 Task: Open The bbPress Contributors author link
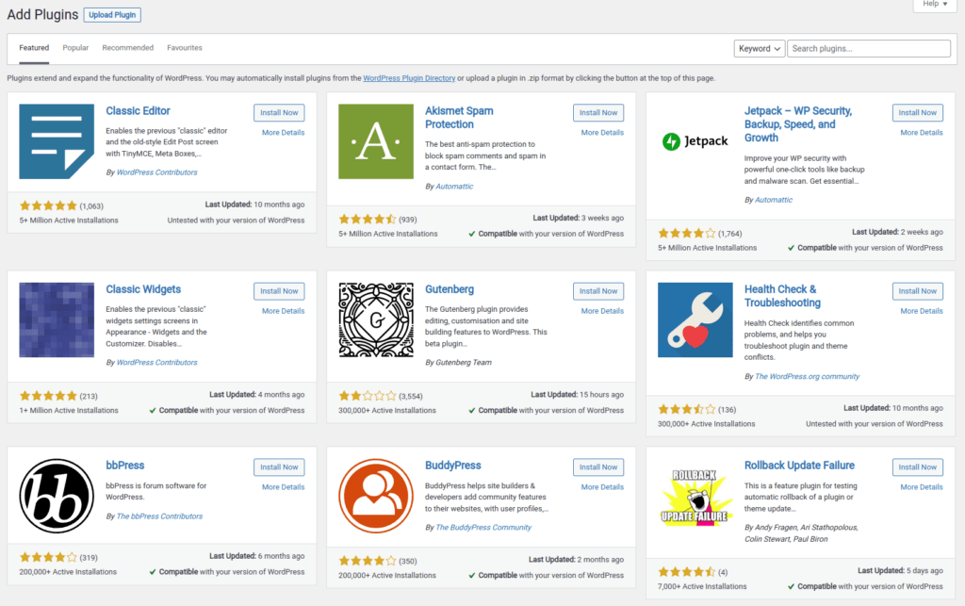159,516
